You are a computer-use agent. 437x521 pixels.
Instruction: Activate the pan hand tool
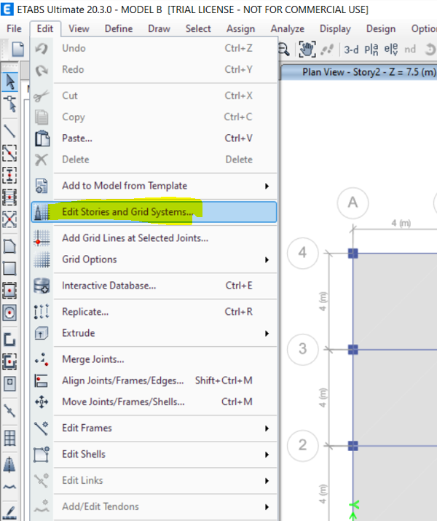coord(307,49)
